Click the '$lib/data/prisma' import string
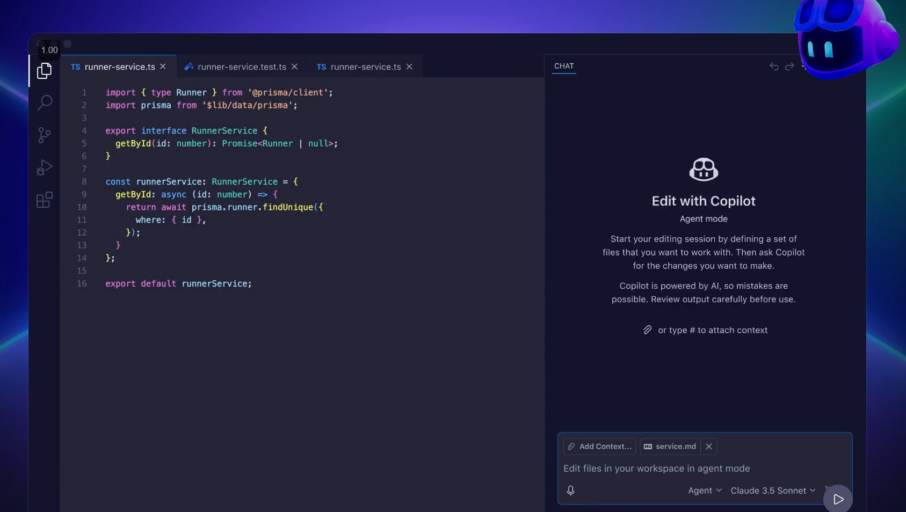 tap(248, 105)
